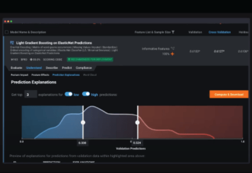Click the sample-size icon next to the percentage tag
The width and height of the screenshot is (252, 173).
[x=31, y=59]
